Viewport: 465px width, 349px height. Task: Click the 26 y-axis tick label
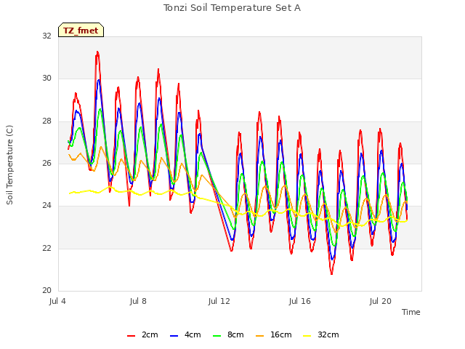46,163
